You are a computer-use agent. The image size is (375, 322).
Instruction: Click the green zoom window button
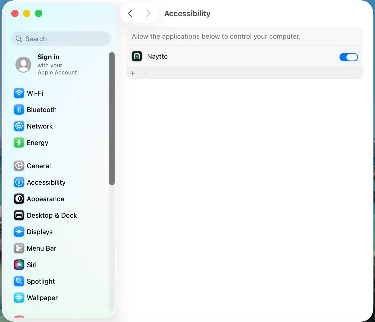39,13
